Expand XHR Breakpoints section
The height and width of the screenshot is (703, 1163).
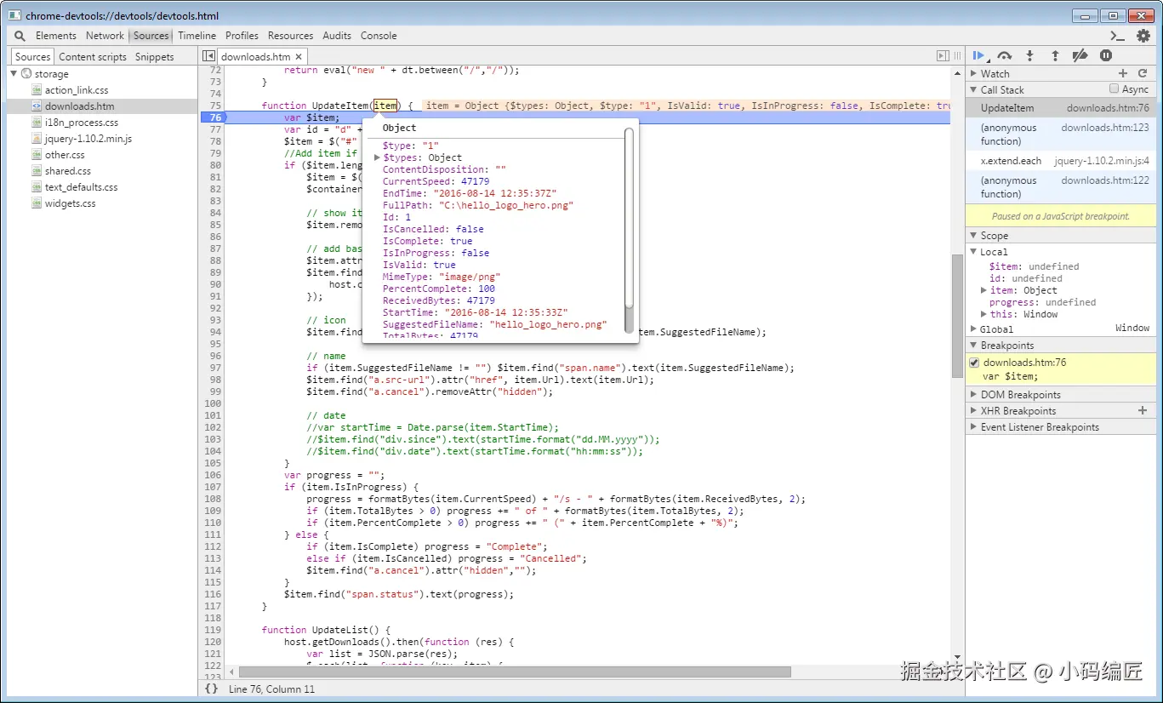point(973,411)
